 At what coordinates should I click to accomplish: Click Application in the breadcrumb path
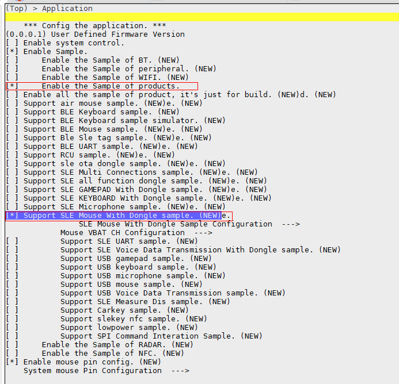tap(67, 9)
